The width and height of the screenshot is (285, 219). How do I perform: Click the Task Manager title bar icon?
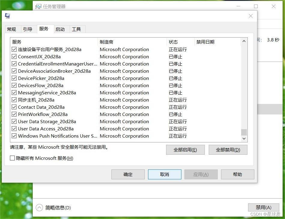(x=38, y=7)
